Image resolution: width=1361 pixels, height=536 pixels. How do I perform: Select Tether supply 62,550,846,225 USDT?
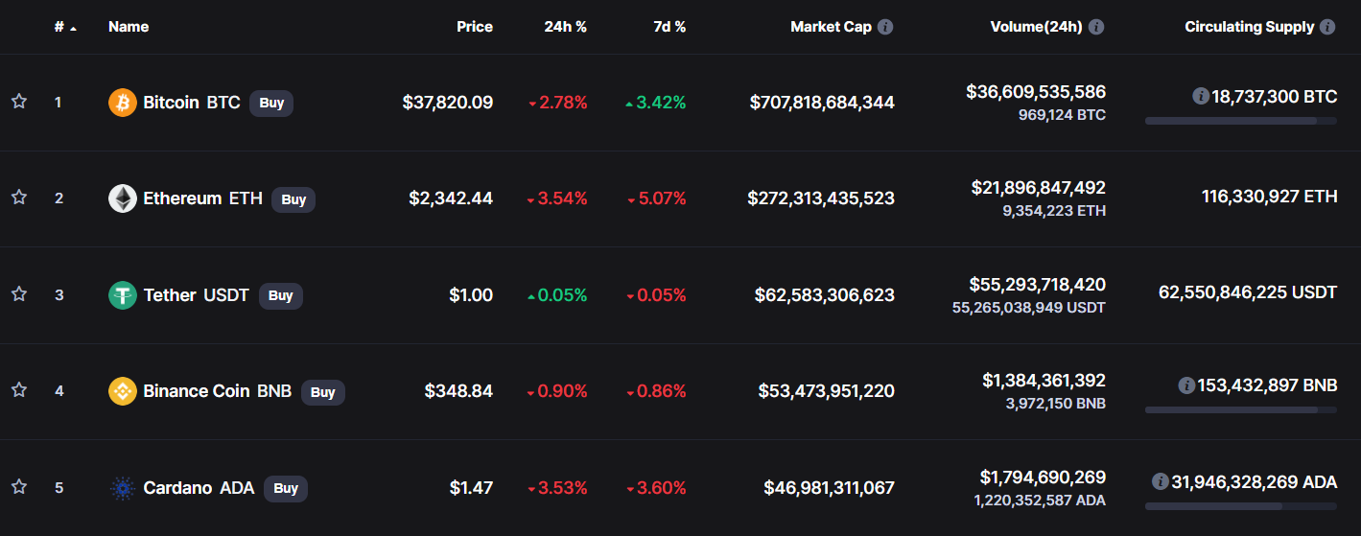(x=1248, y=292)
